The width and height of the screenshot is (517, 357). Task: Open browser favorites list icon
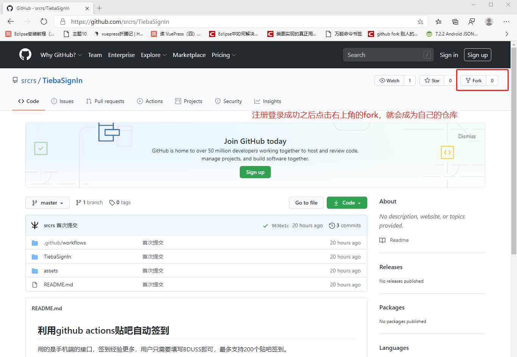(438, 22)
